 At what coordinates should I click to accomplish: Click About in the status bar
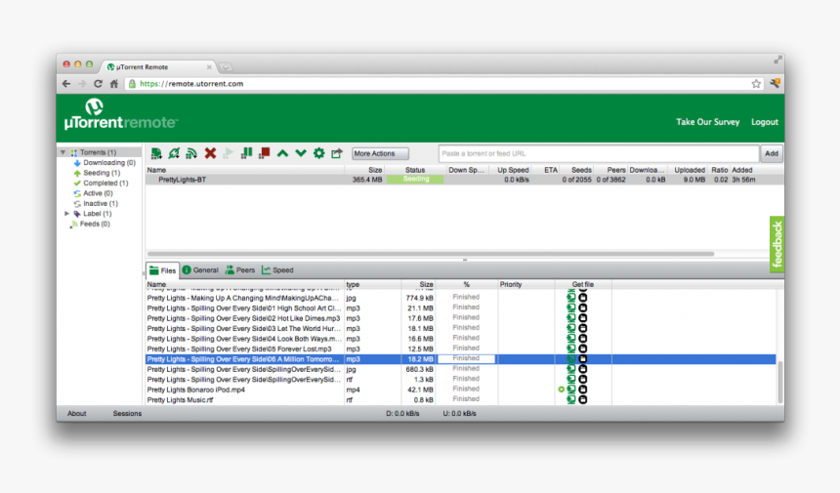tap(76, 413)
